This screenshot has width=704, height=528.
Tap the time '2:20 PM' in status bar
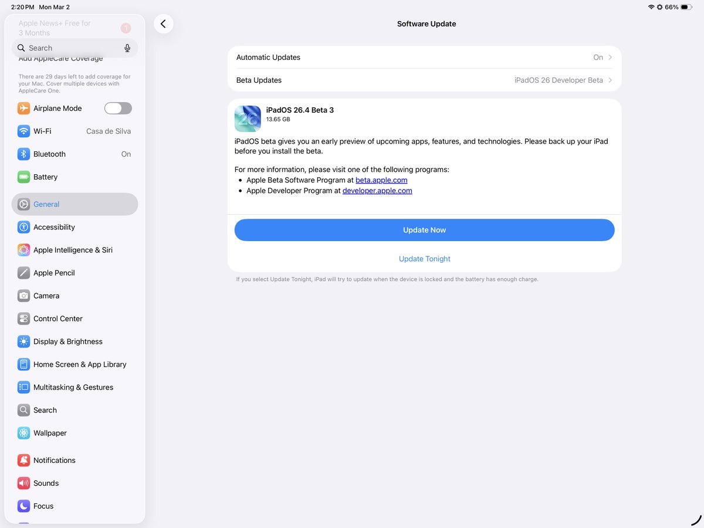(22, 7)
